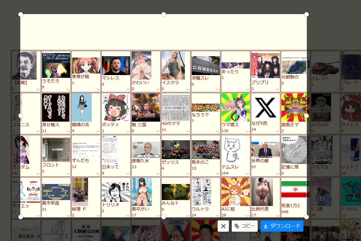Grab the top-center selection resize handle
This screenshot has height=241, width=361.
[163, 14]
